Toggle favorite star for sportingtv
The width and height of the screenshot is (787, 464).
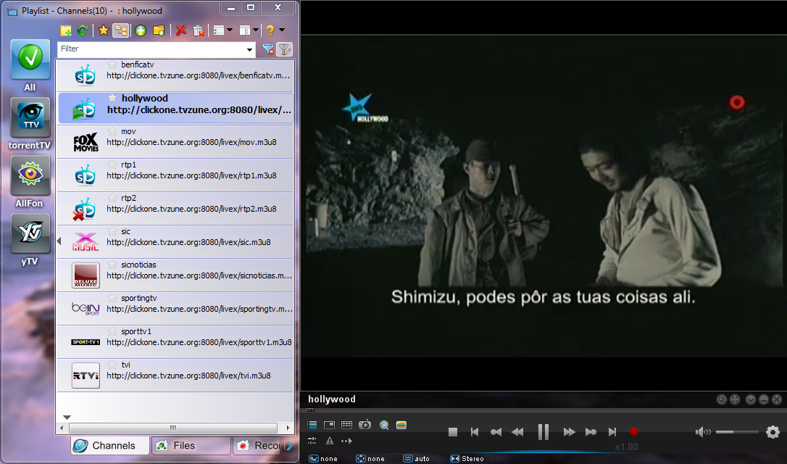coord(112,298)
